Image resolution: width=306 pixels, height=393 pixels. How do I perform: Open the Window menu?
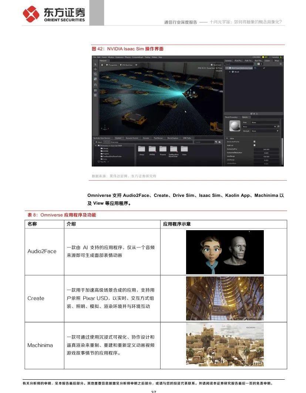[111, 57]
